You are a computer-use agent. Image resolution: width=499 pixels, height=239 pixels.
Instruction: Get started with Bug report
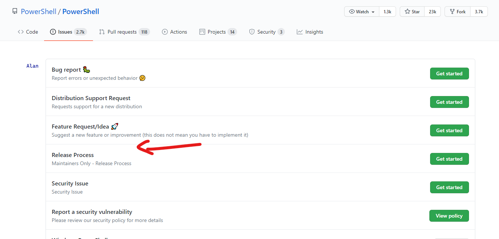coord(449,74)
